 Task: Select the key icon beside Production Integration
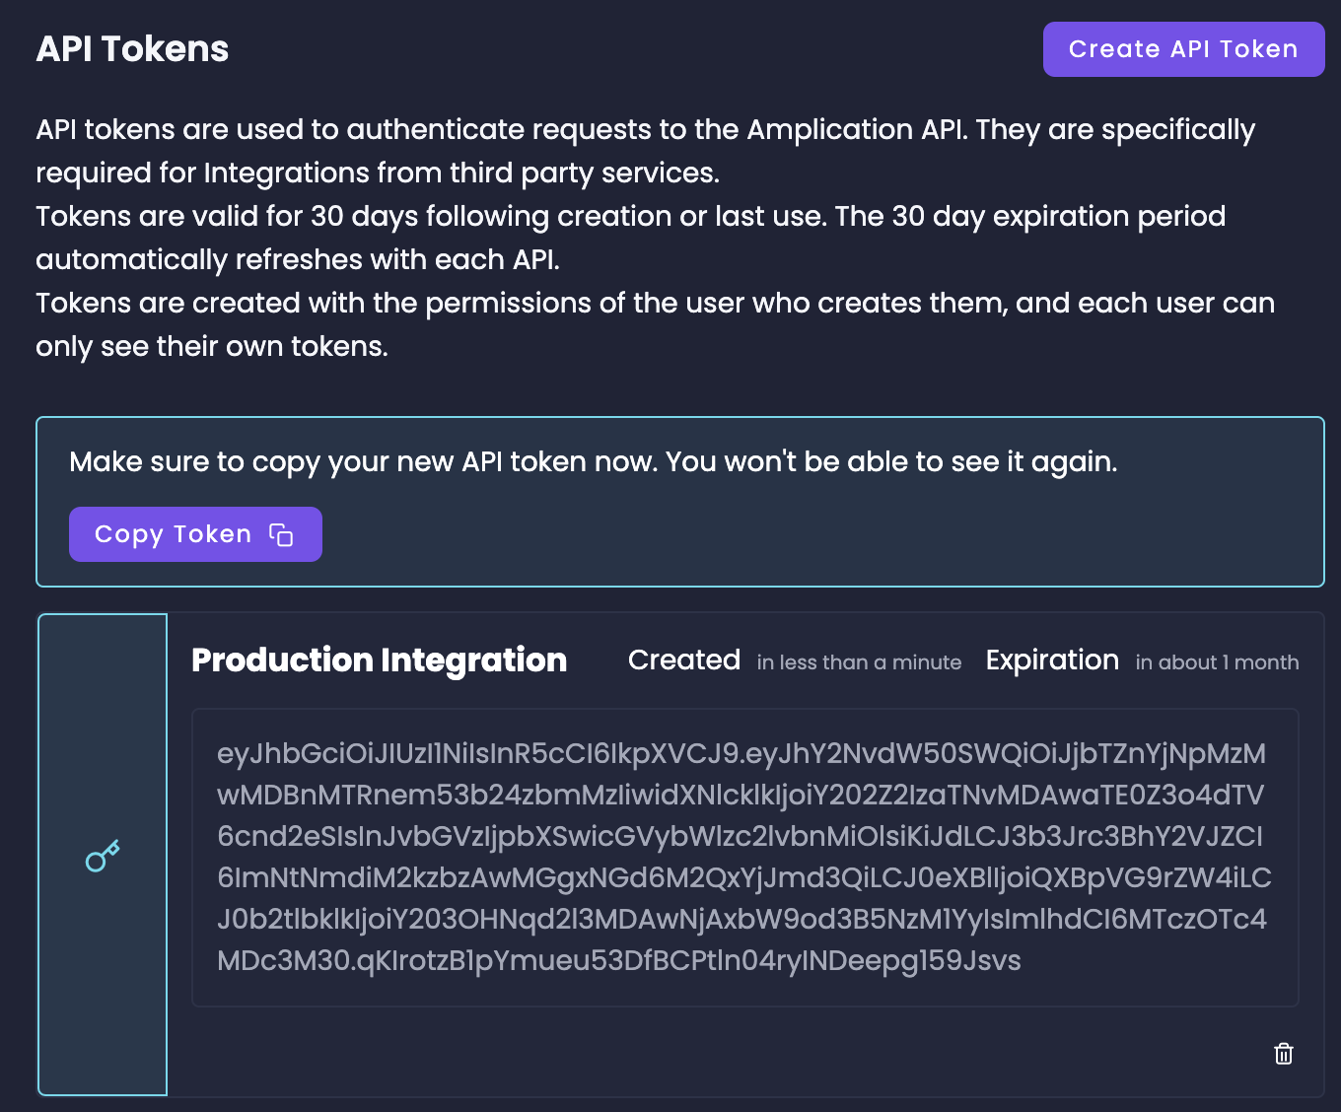click(x=103, y=856)
